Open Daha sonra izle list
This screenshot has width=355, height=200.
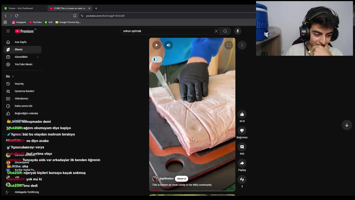pyautogui.click(x=22, y=106)
